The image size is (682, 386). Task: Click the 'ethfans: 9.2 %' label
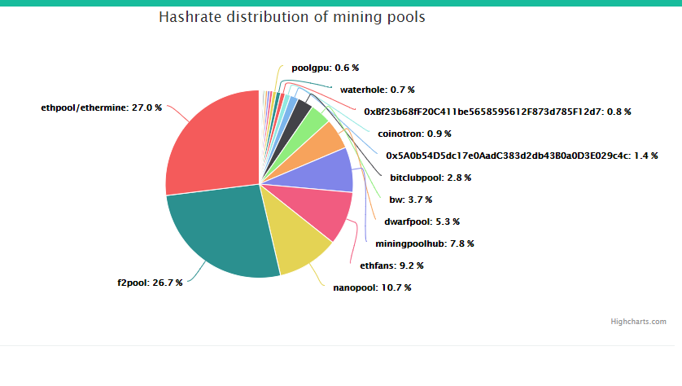391,265
